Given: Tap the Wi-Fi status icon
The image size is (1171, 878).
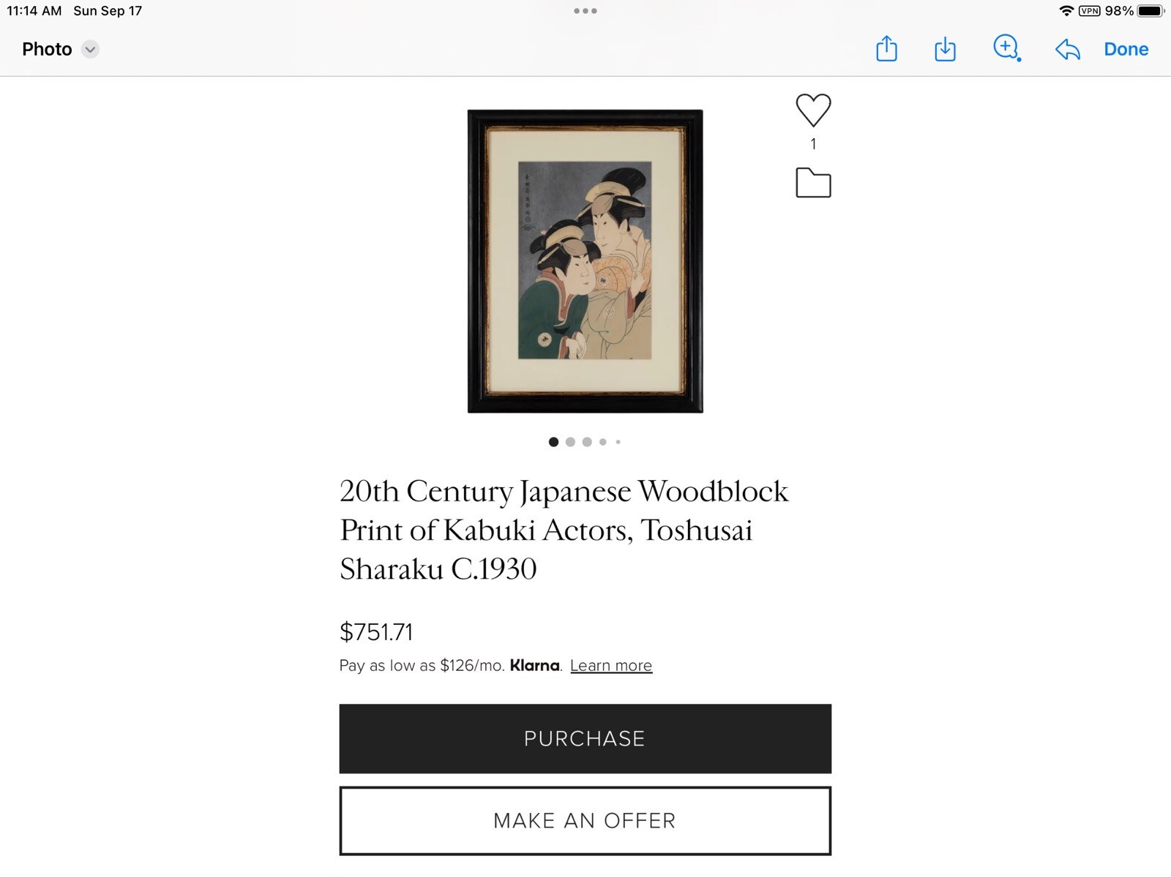Looking at the screenshot, I should tap(1066, 11).
